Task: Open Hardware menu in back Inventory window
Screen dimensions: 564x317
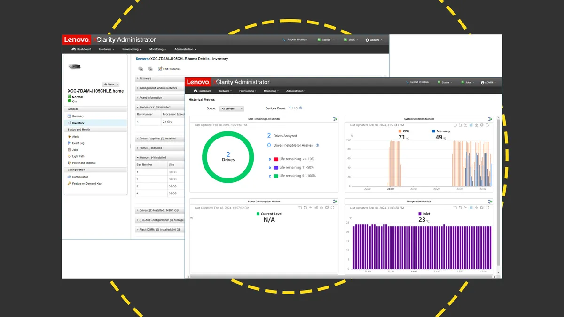Action: [x=106, y=49]
